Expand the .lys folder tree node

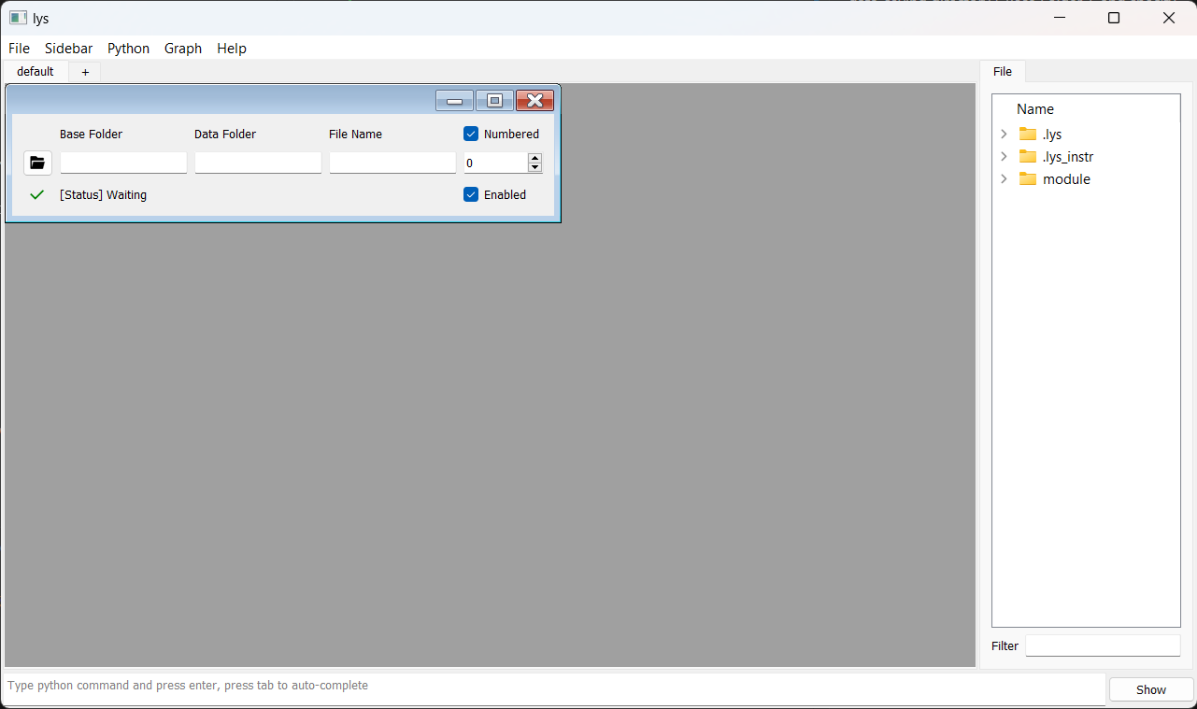[x=1005, y=134]
